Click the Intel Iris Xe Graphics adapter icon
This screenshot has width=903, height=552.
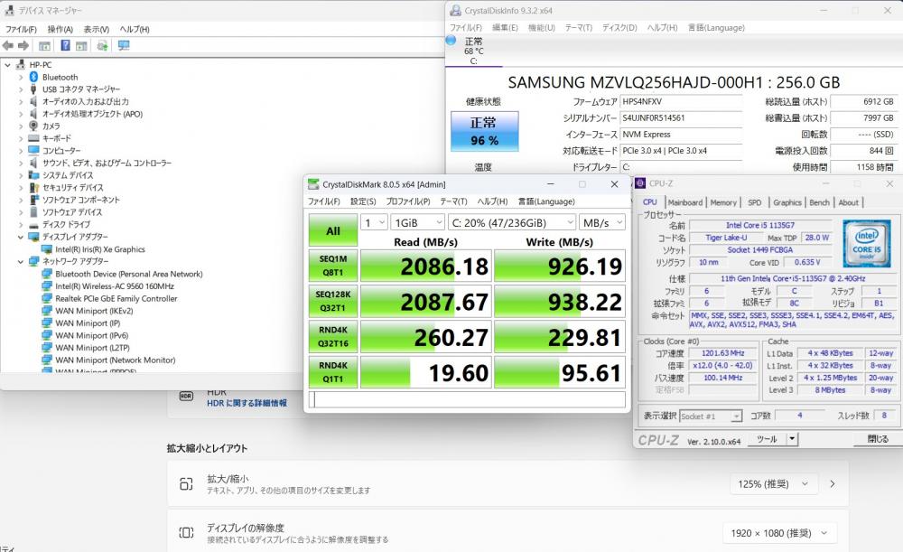47,249
